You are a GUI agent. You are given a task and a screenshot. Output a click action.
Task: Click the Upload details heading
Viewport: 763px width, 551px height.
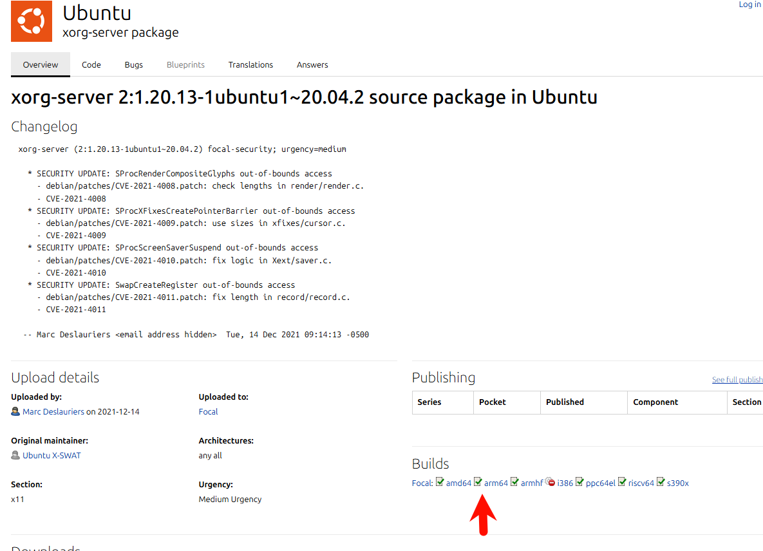(x=55, y=377)
